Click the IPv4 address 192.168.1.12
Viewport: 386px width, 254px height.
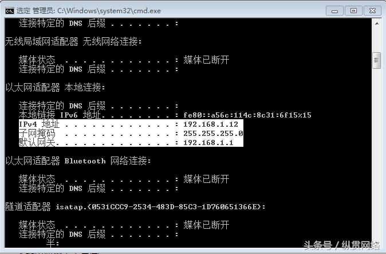[x=211, y=124]
